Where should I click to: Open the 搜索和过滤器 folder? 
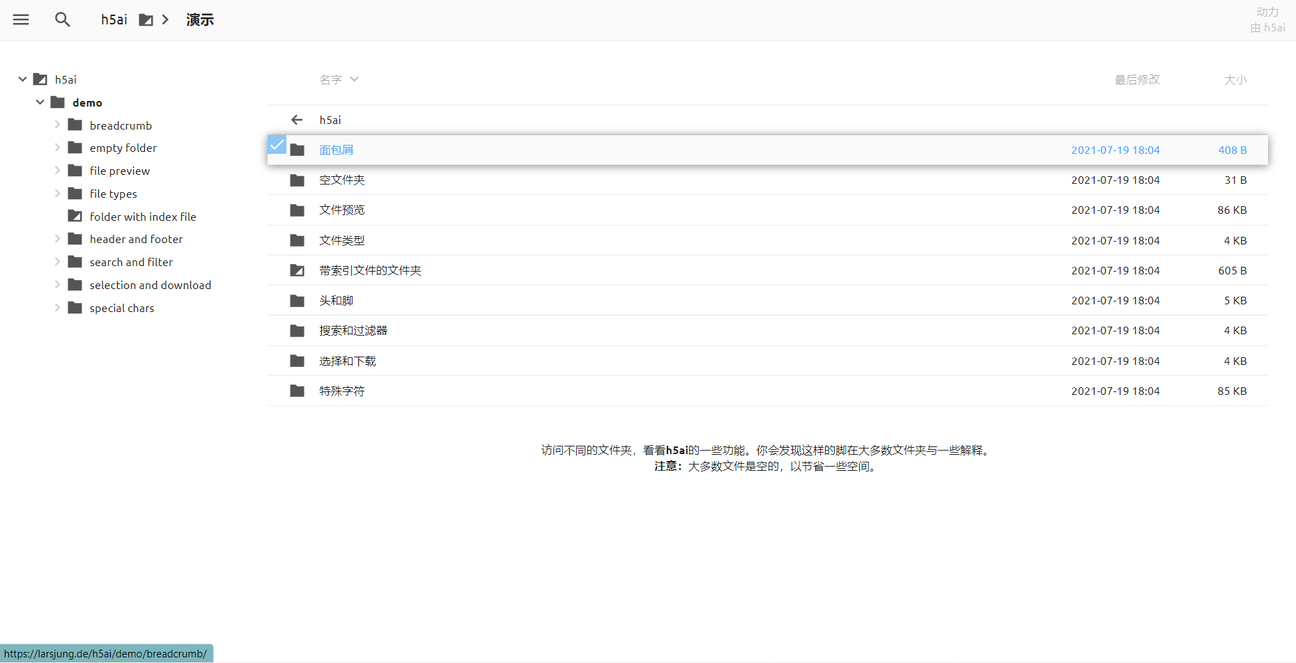pyautogui.click(x=353, y=330)
